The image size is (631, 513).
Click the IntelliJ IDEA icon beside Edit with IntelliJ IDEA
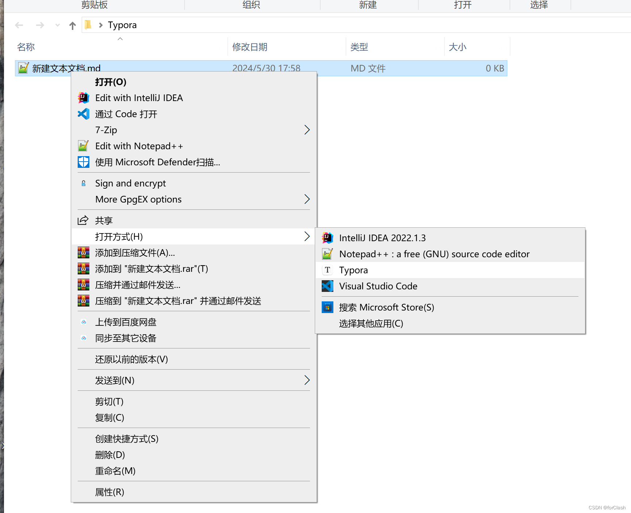84,98
